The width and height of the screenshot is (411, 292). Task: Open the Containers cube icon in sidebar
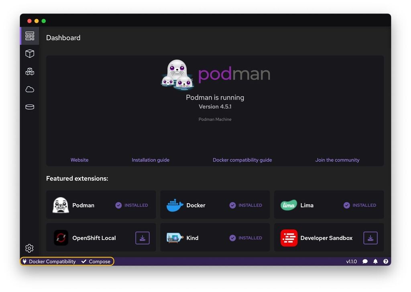[x=30, y=53]
